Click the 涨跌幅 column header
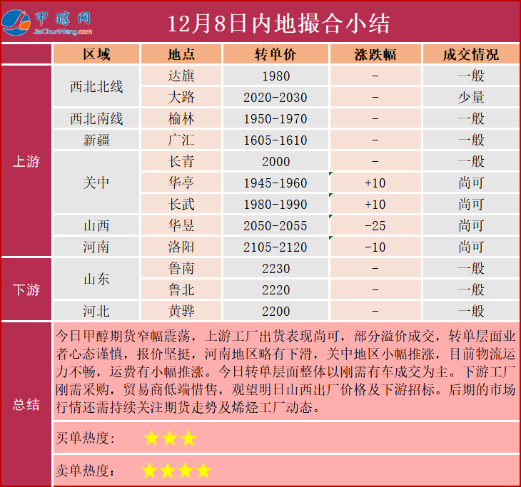 click(x=375, y=55)
